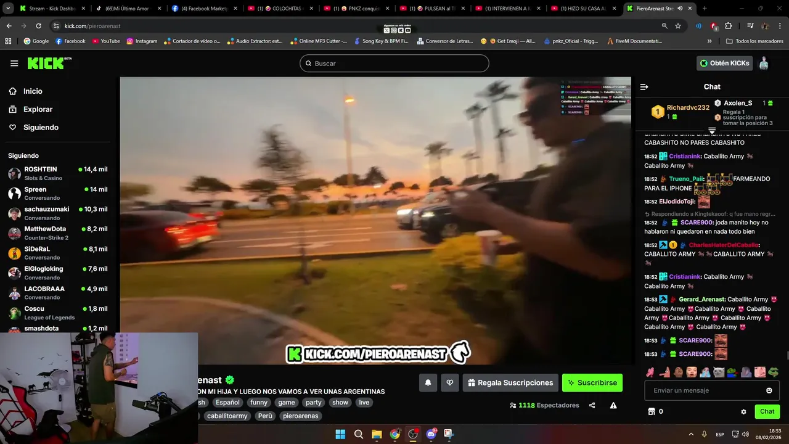Click the caballitoarmy tag
This screenshot has height=444, width=789.
pos(227,416)
